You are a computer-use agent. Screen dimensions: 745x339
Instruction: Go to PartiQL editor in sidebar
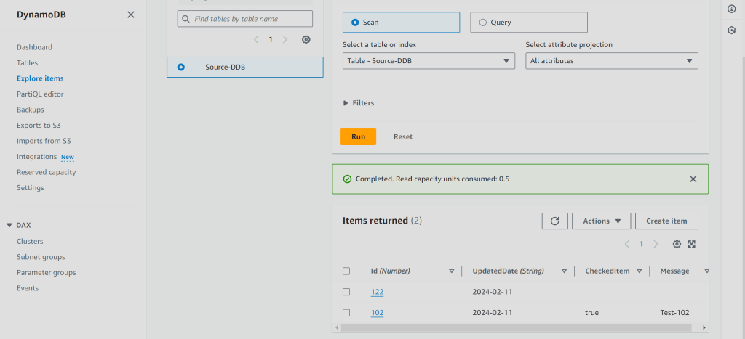tap(40, 94)
